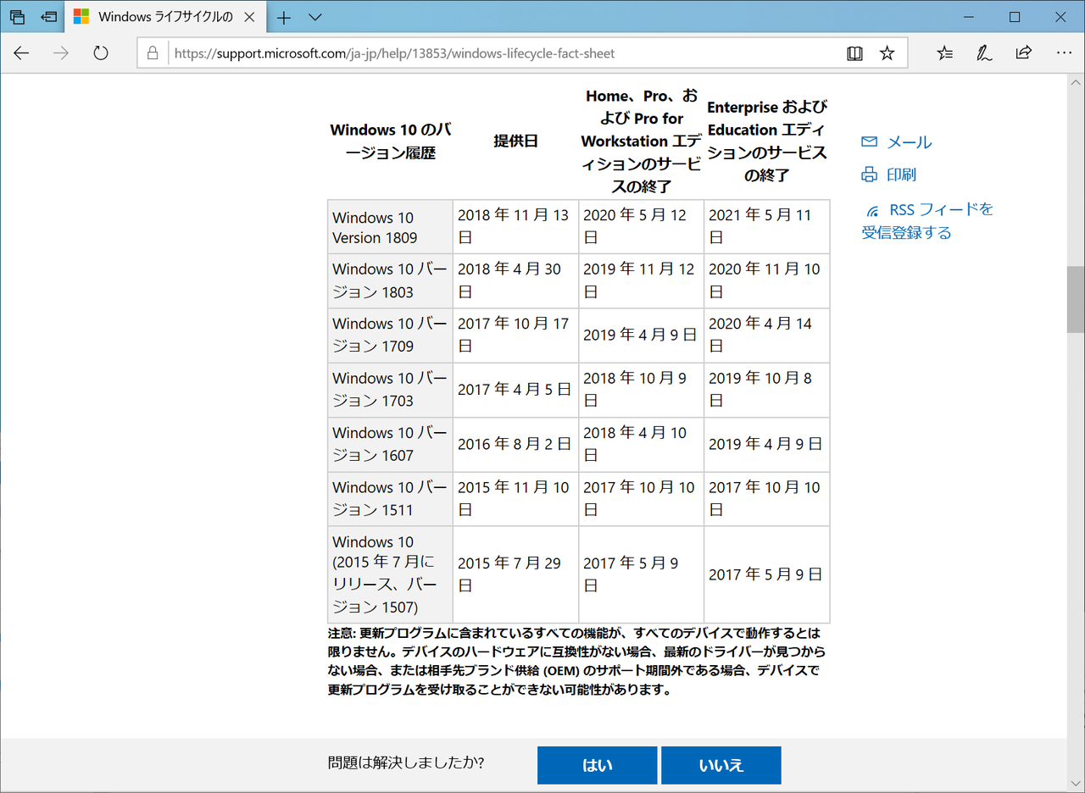
Task: Add page to favorites star
Action: (x=887, y=53)
